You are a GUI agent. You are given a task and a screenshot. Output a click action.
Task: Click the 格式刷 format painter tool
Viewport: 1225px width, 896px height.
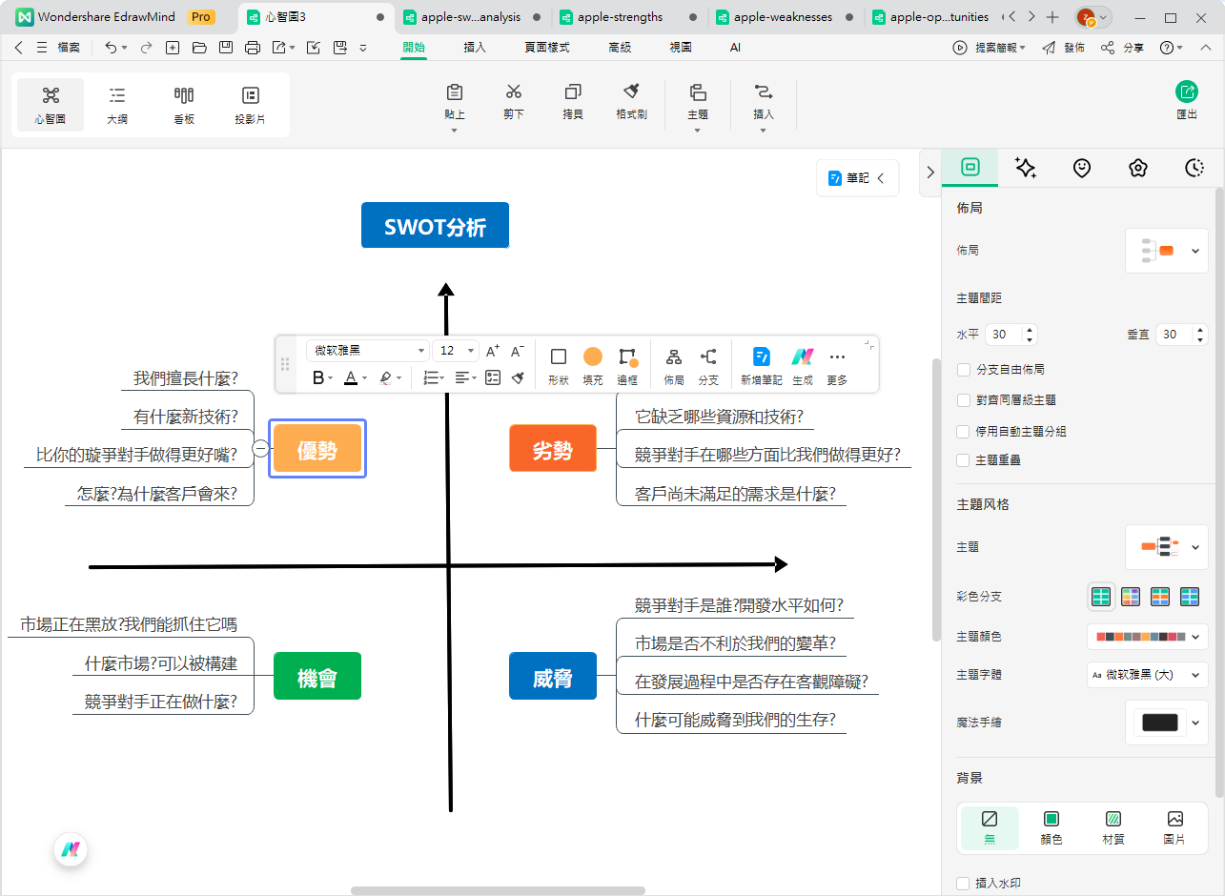tap(630, 103)
